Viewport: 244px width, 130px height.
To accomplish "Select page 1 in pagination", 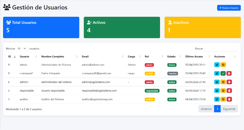I will tap(217, 109).
